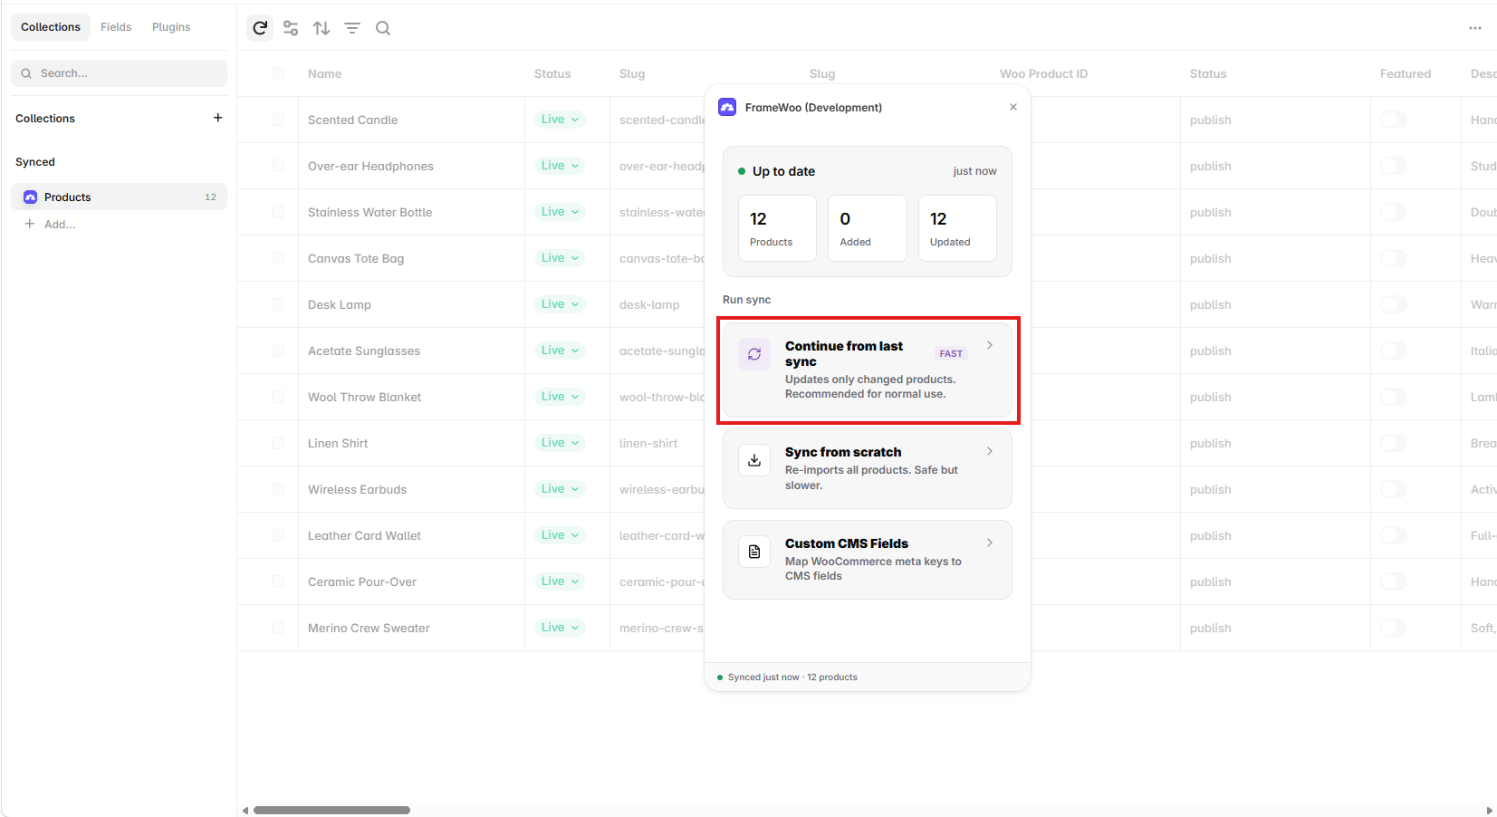Click Add... under Synced collections
The height and width of the screenshot is (817, 1497).
point(60,225)
